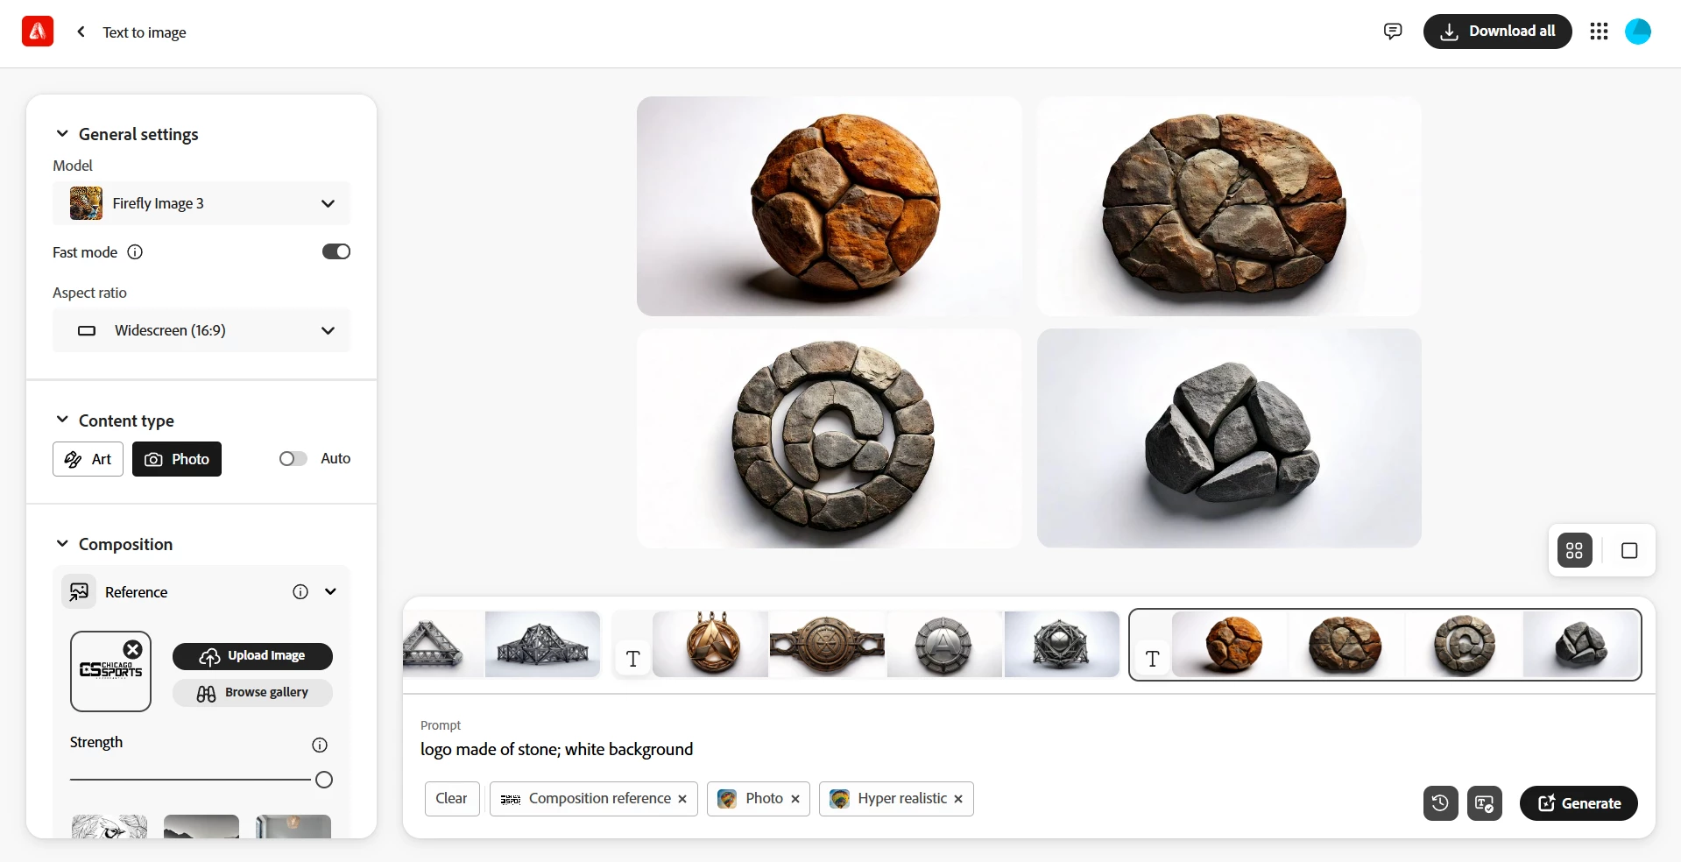Open prompt suggestions icon

click(x=1484, y=803)
